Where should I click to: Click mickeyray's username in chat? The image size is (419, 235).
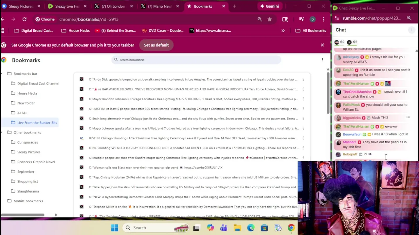point(351,57)
